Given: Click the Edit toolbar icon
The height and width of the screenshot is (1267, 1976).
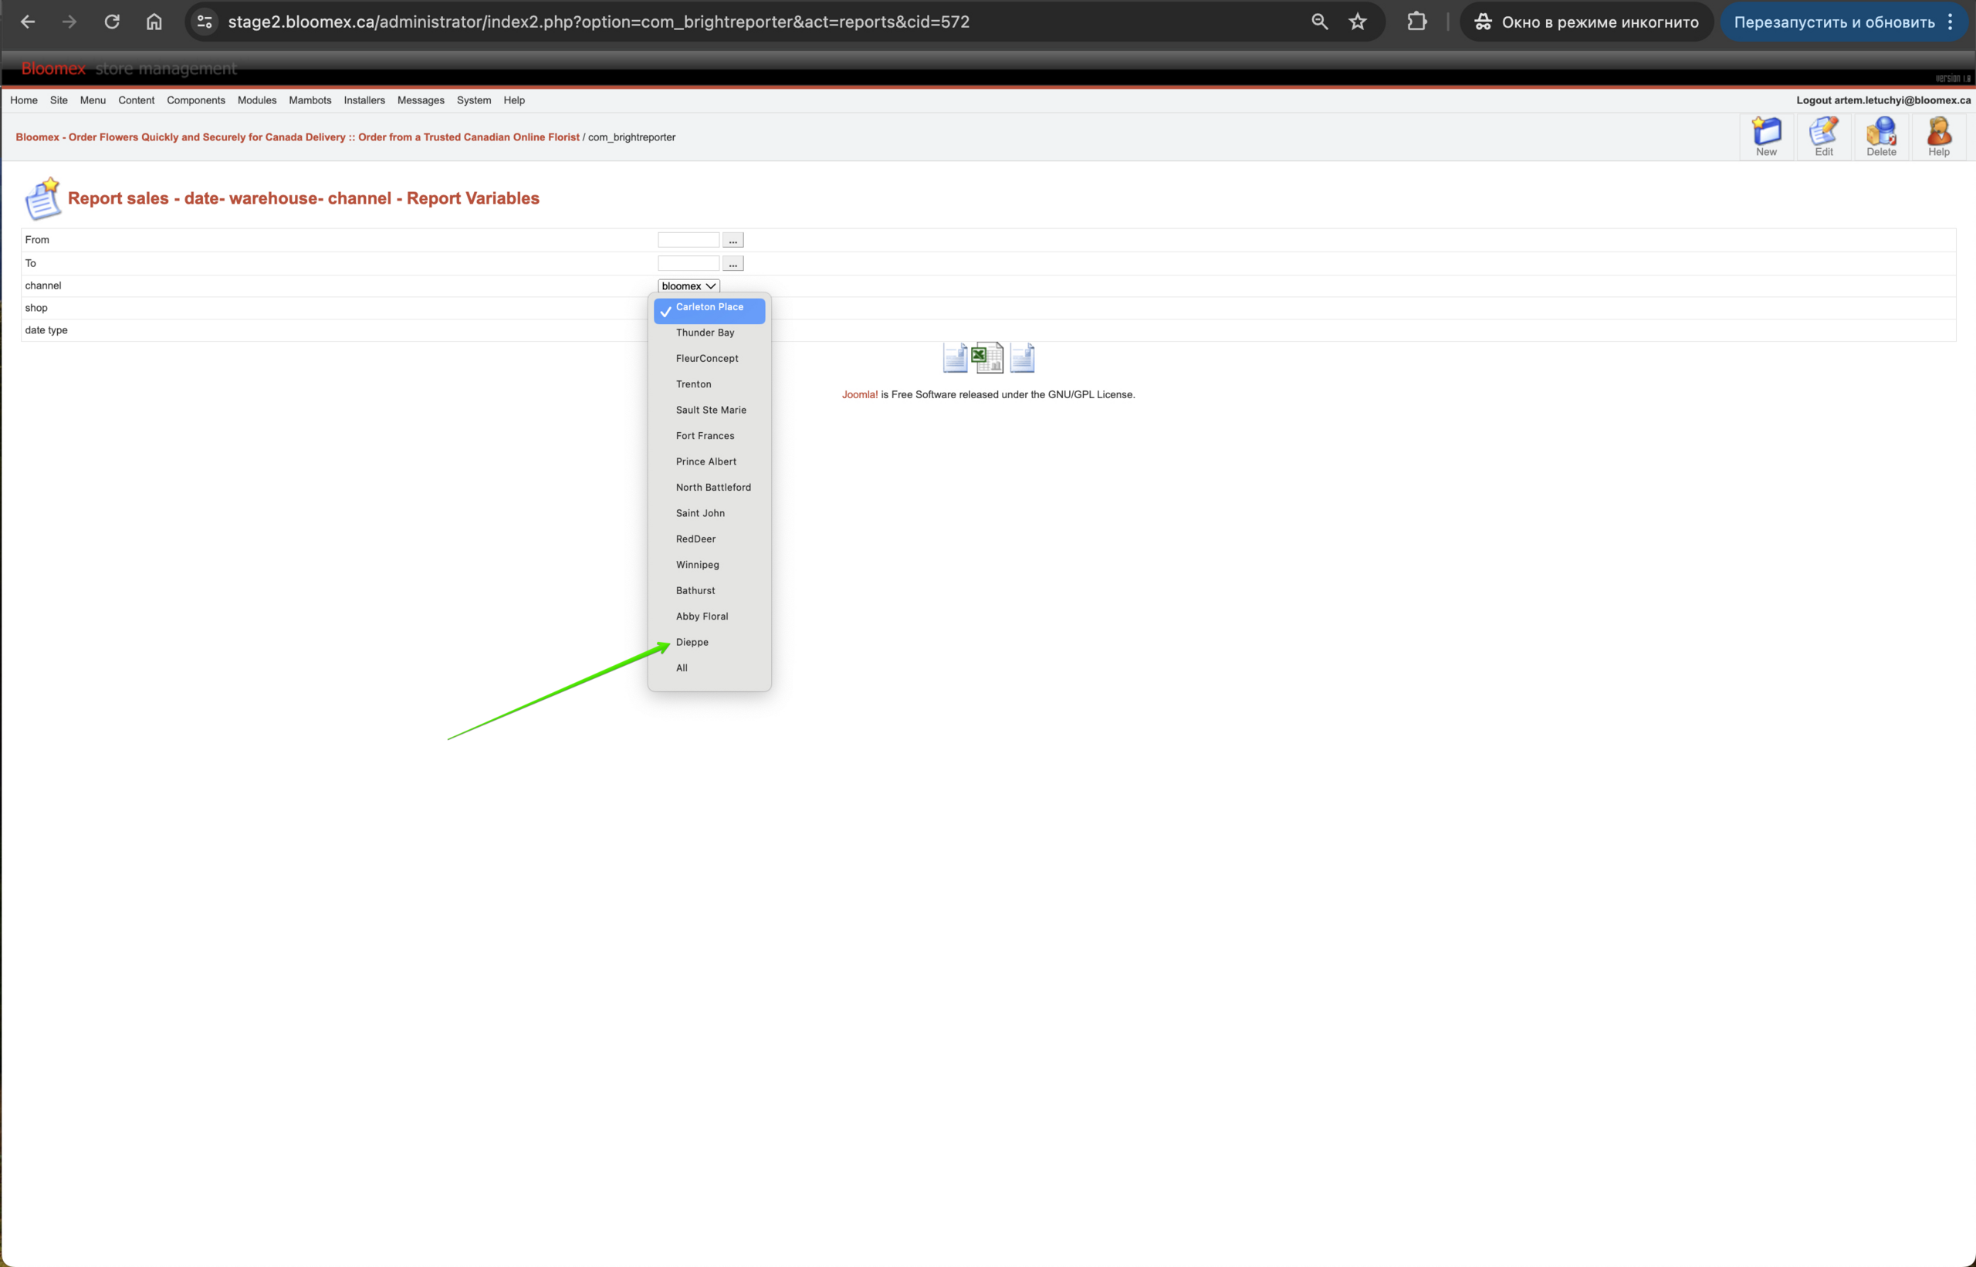Looking at the screenshot, I should (1824, 137).
